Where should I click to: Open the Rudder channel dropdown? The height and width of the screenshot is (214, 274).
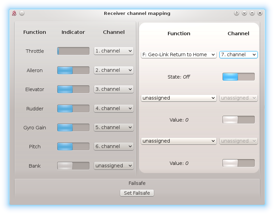point(114,108)
